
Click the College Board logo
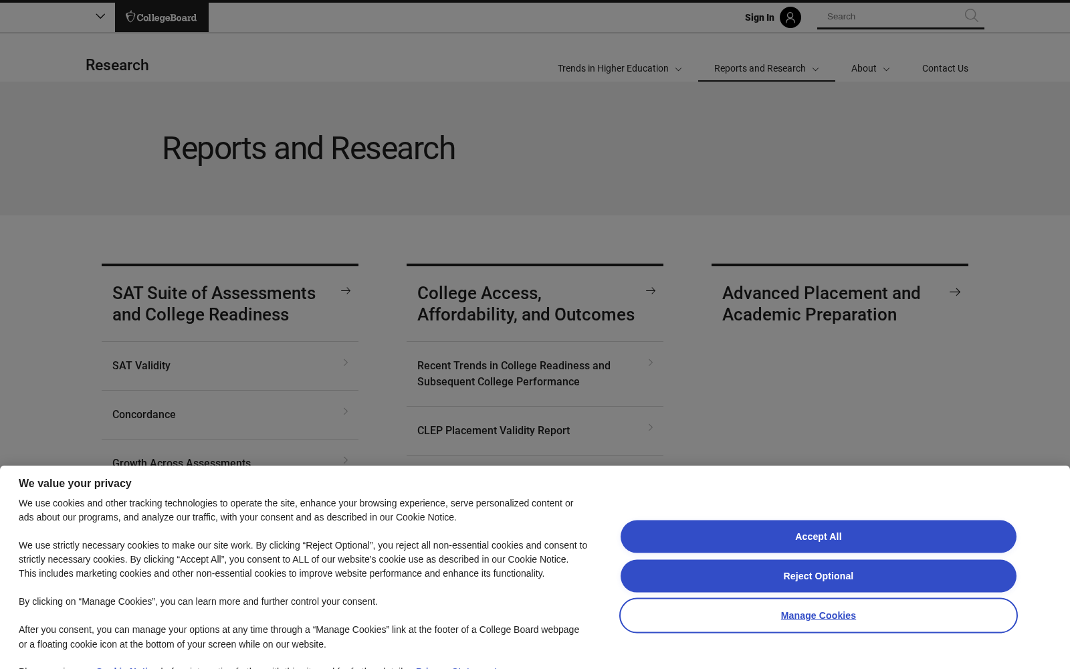[x=161, y=17]
